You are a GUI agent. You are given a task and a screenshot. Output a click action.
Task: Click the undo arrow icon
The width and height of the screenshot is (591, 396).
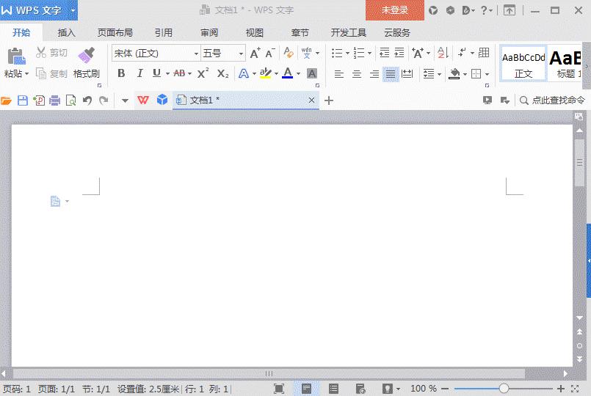(87, 100)
